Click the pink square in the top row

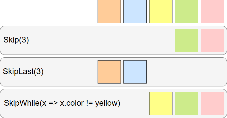213,11
